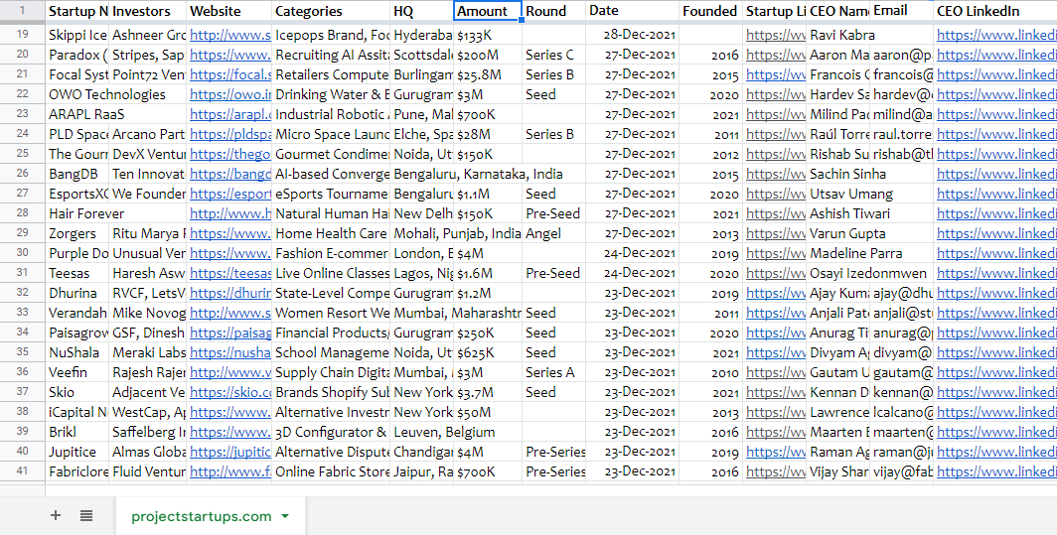This screenshot has width=1057, height=535.
Task: Open website link for Teesas row
Action: [x=230, y=274]
